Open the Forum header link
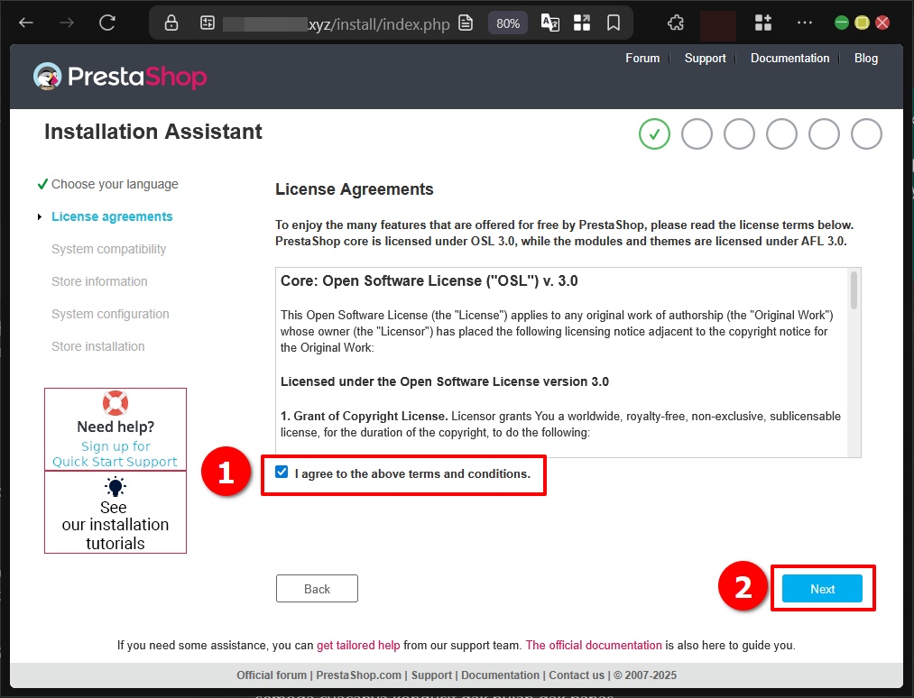 point(642,58)
